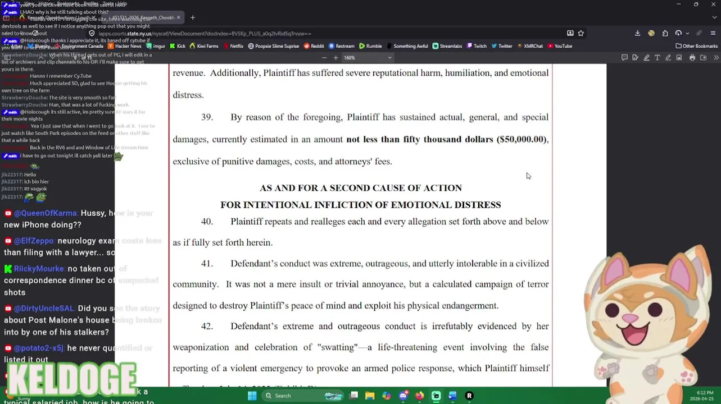Open the Firefox hamburger application menu

click(x=713, y=33)
